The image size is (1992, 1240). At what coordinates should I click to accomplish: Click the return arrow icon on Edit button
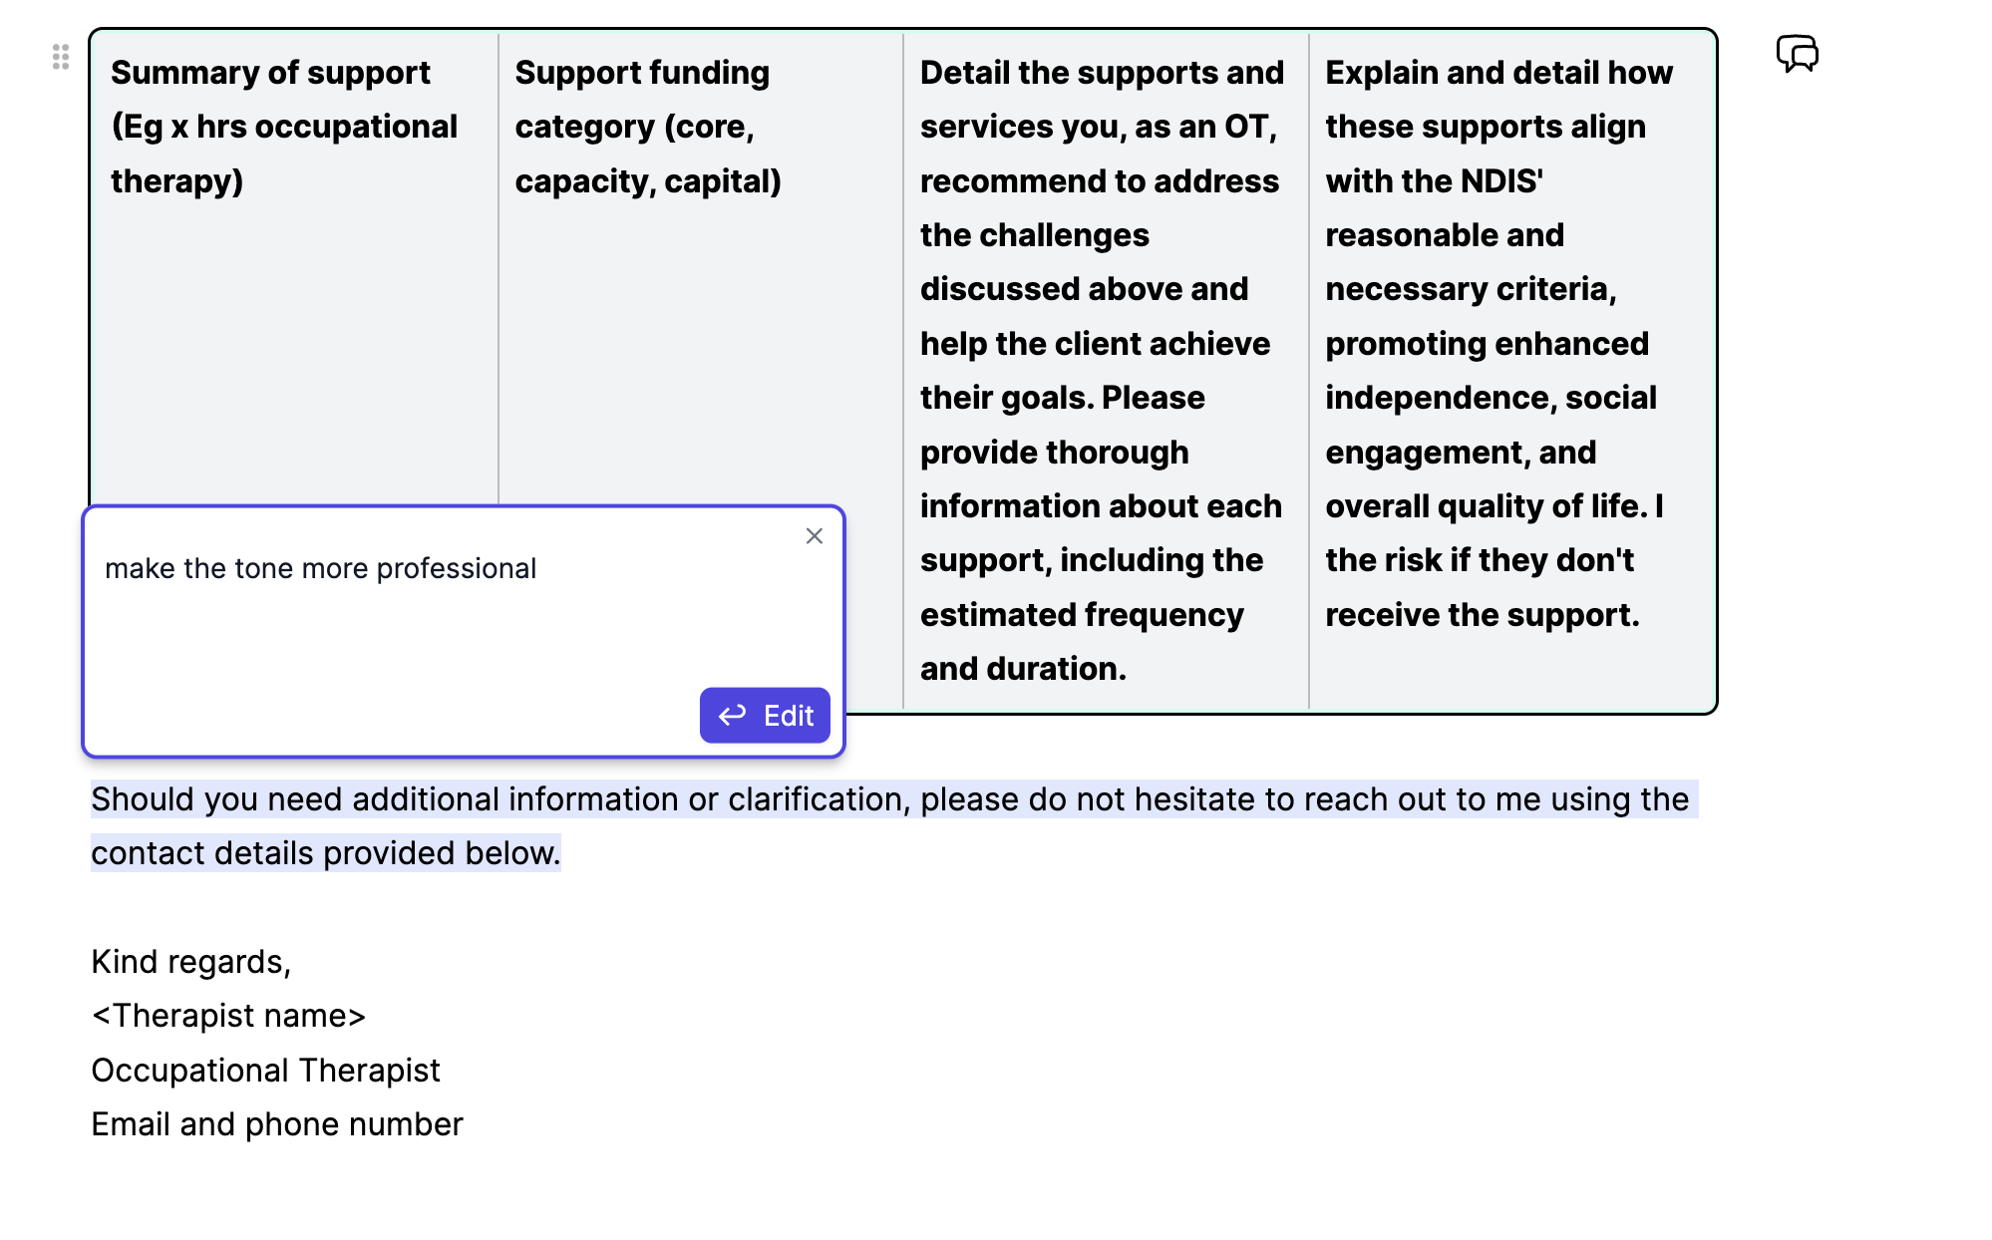[x=733, y=715]
